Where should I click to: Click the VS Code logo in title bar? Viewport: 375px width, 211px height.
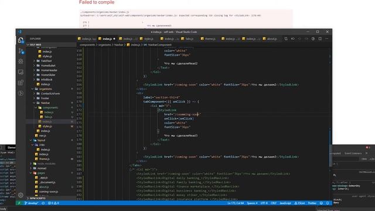20,32
